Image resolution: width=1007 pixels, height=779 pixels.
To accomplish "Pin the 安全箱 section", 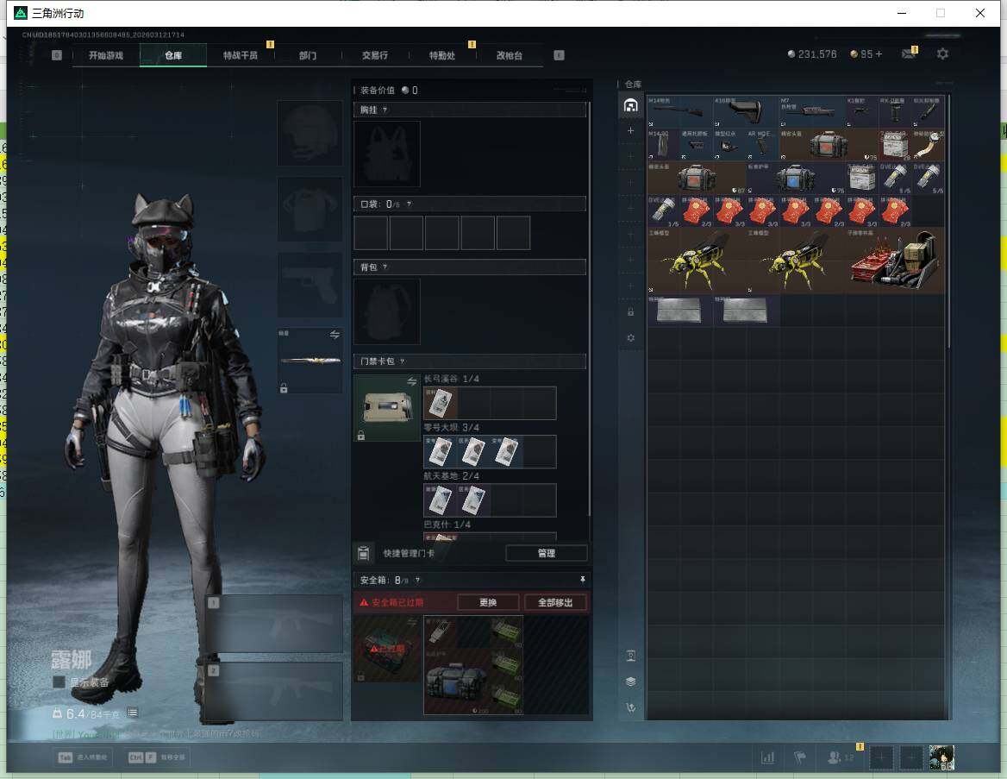I will (x=583, y=580).
